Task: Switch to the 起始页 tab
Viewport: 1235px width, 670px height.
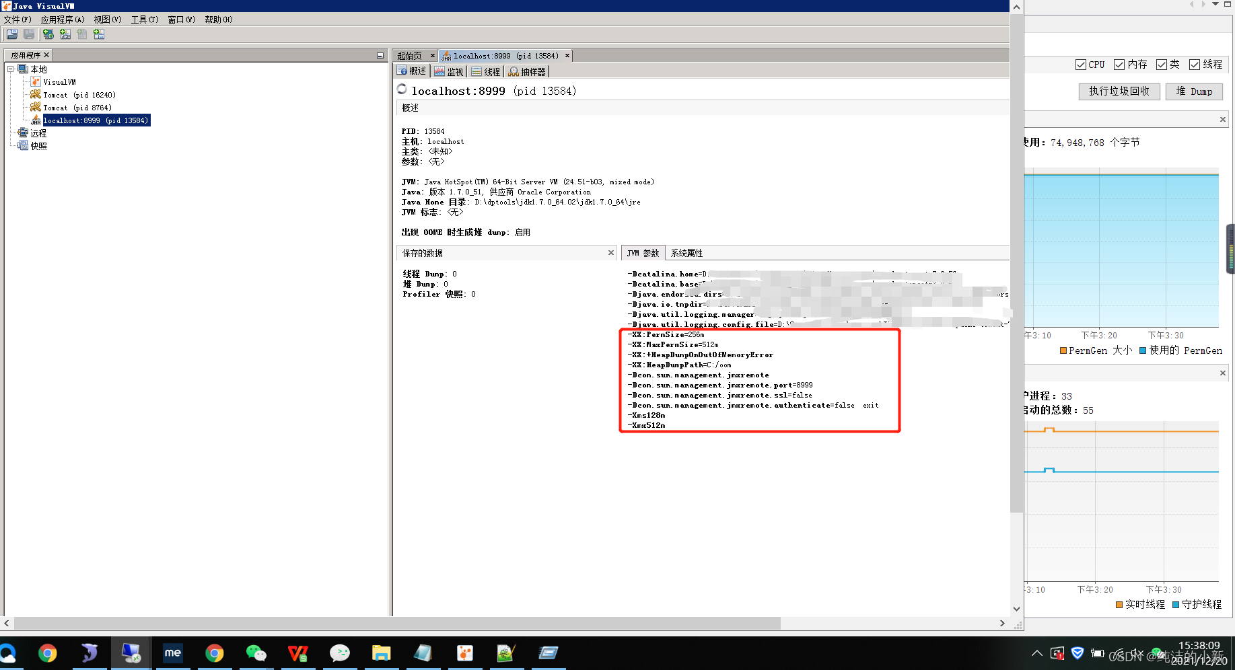Action: coord(410,56)
